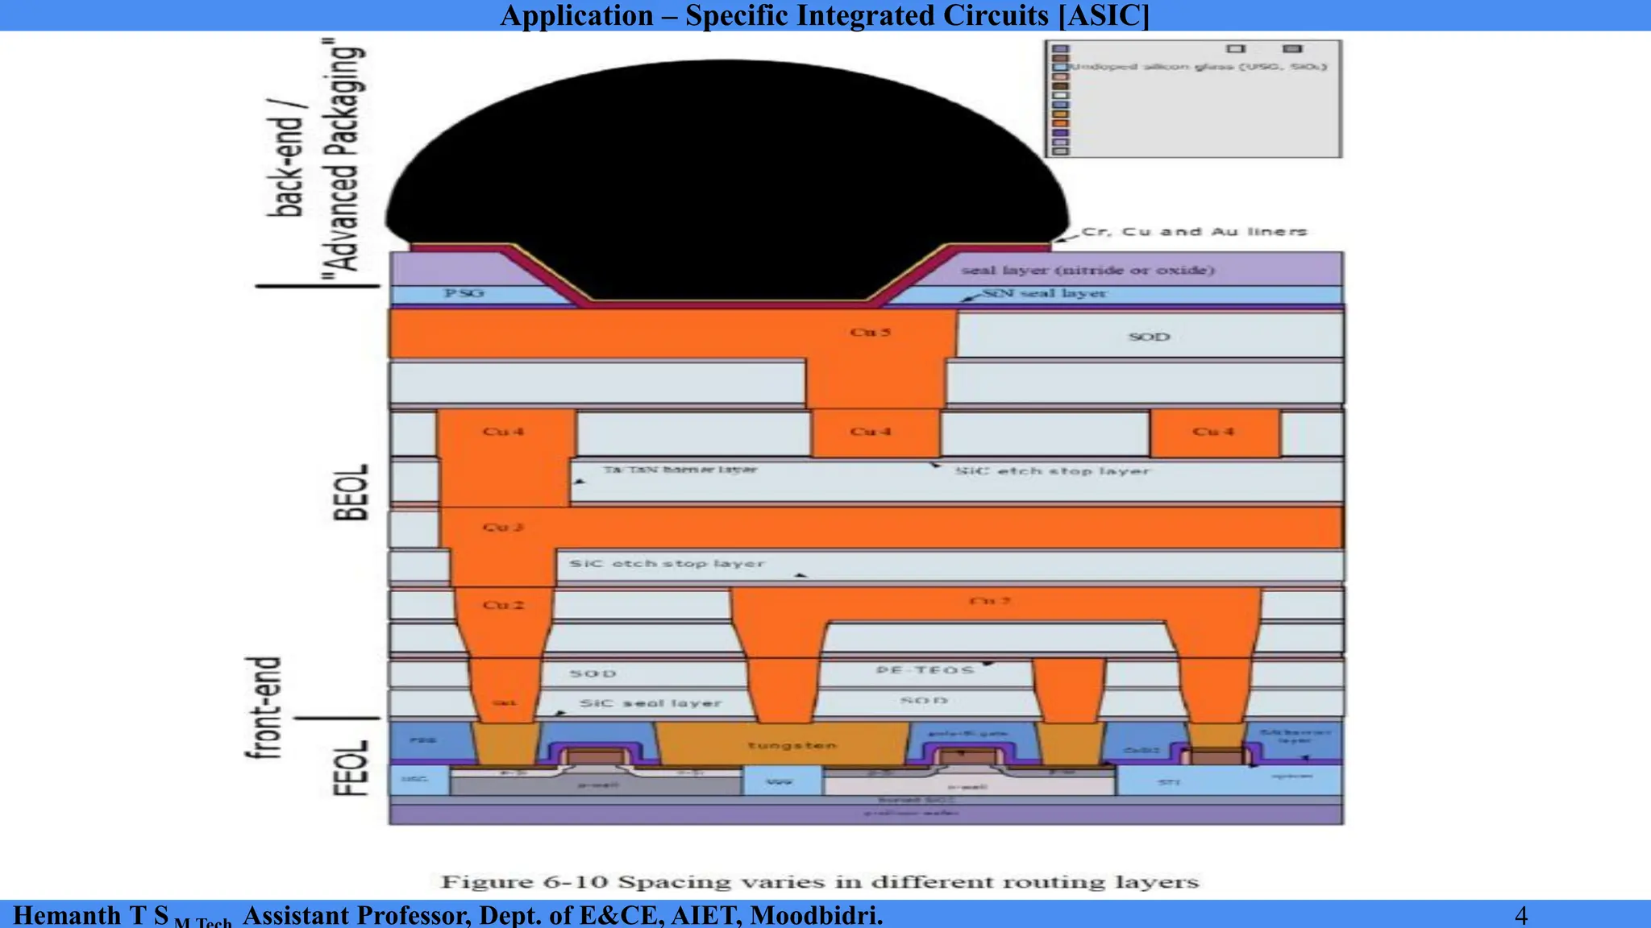Click the white legend swatch in the color column

(1061, 95)
